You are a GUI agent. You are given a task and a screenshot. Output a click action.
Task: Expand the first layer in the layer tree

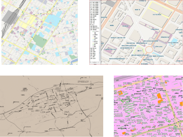pyautogui.click(x=90, y=2)
